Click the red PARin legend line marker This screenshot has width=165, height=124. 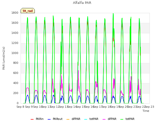click(32, 119)
